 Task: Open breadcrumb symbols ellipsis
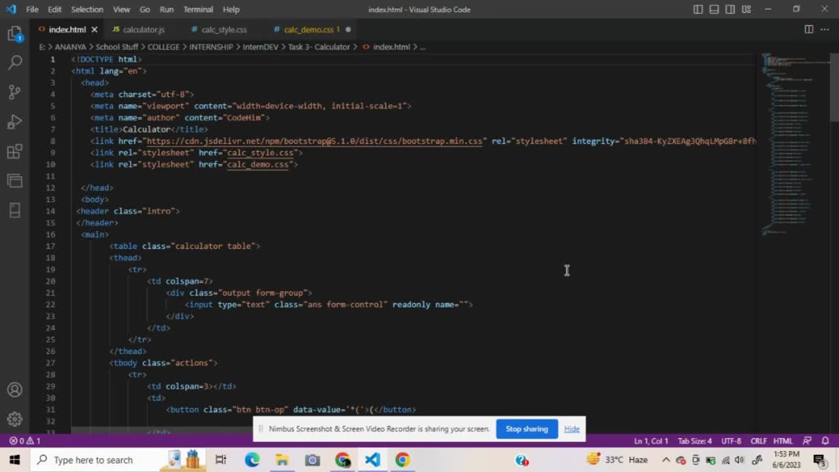(423, 47)
